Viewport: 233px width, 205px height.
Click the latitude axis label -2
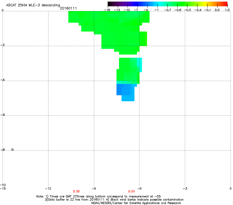click(3, 45)
